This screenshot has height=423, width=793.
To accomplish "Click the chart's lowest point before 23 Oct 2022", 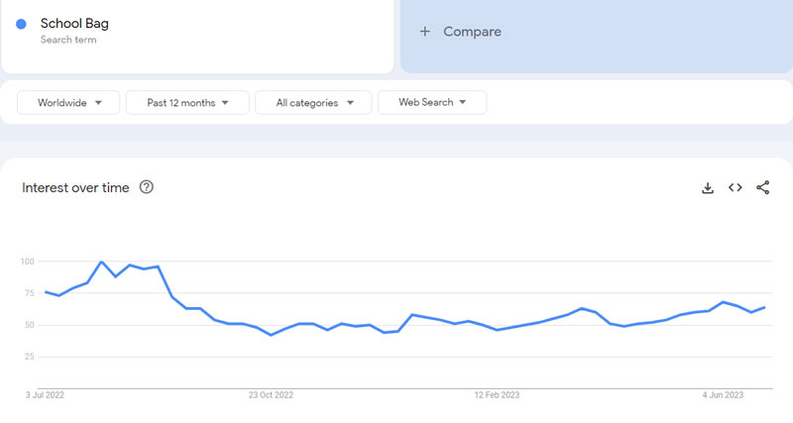I will 271,335.
